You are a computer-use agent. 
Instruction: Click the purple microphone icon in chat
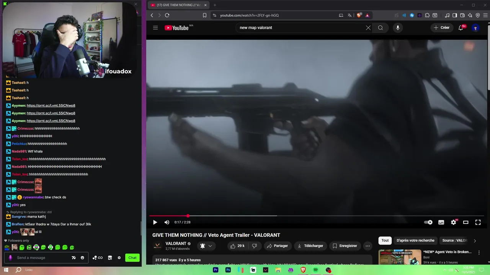pyautogui.click(x=10, y=258)
